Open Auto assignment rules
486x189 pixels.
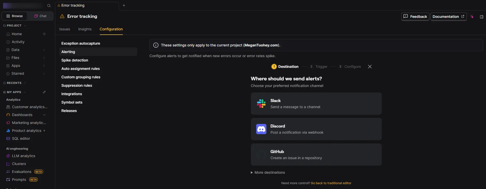click(98, 69)
